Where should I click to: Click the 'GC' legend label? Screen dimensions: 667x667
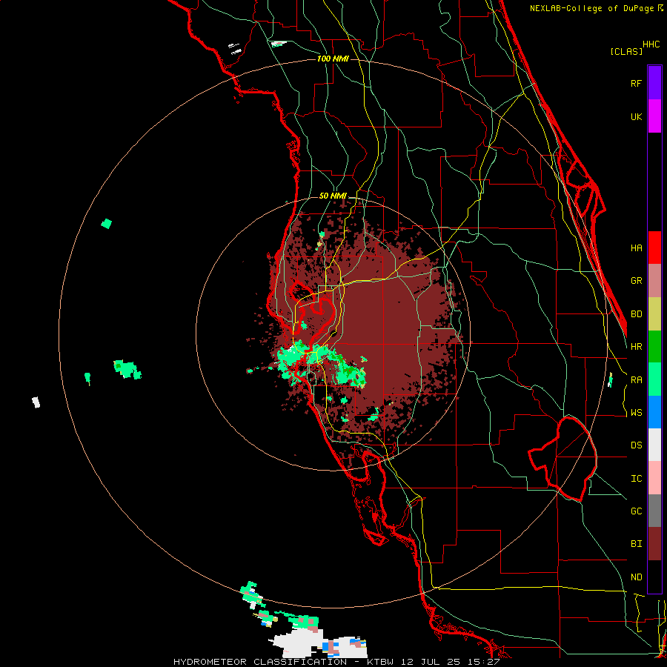click(x=636, y=511)
